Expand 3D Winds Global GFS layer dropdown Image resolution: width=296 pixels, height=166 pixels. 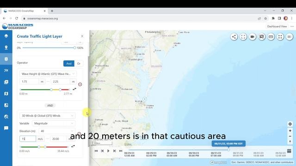47,116
